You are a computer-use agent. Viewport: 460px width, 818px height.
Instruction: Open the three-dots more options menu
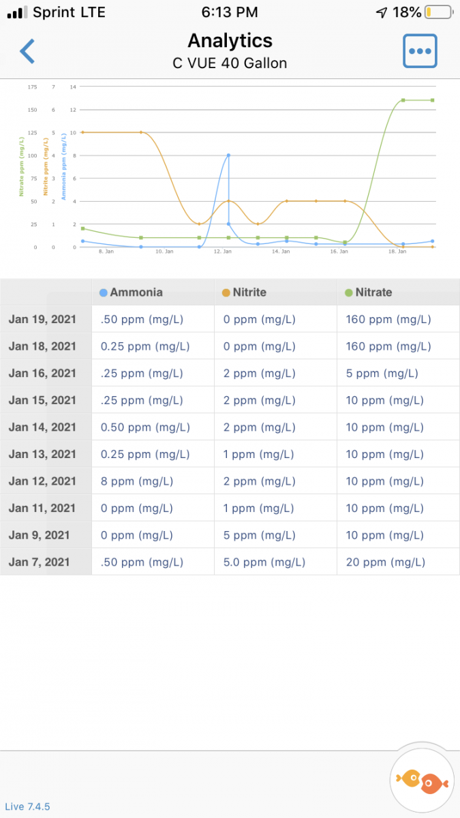[x=420, y=51]
